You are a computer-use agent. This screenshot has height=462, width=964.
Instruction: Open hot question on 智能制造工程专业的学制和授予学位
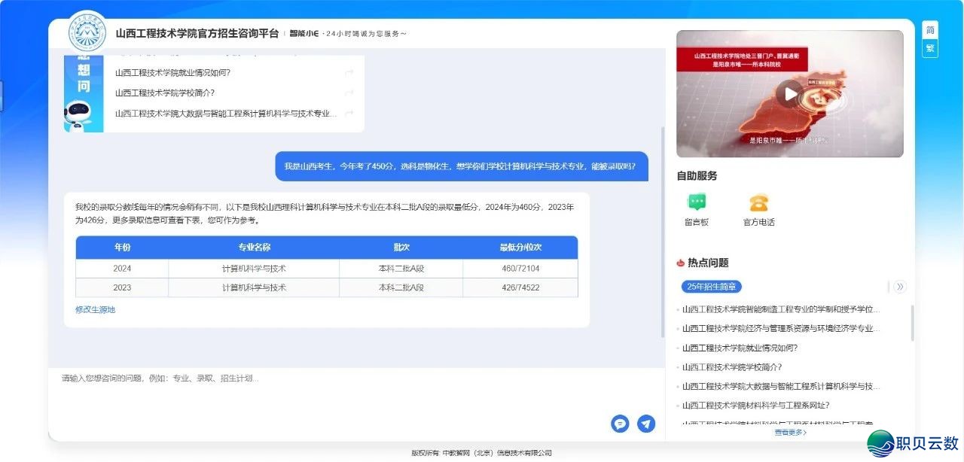(x=781, y=309)
